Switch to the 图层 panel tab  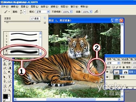pos(109,59)
